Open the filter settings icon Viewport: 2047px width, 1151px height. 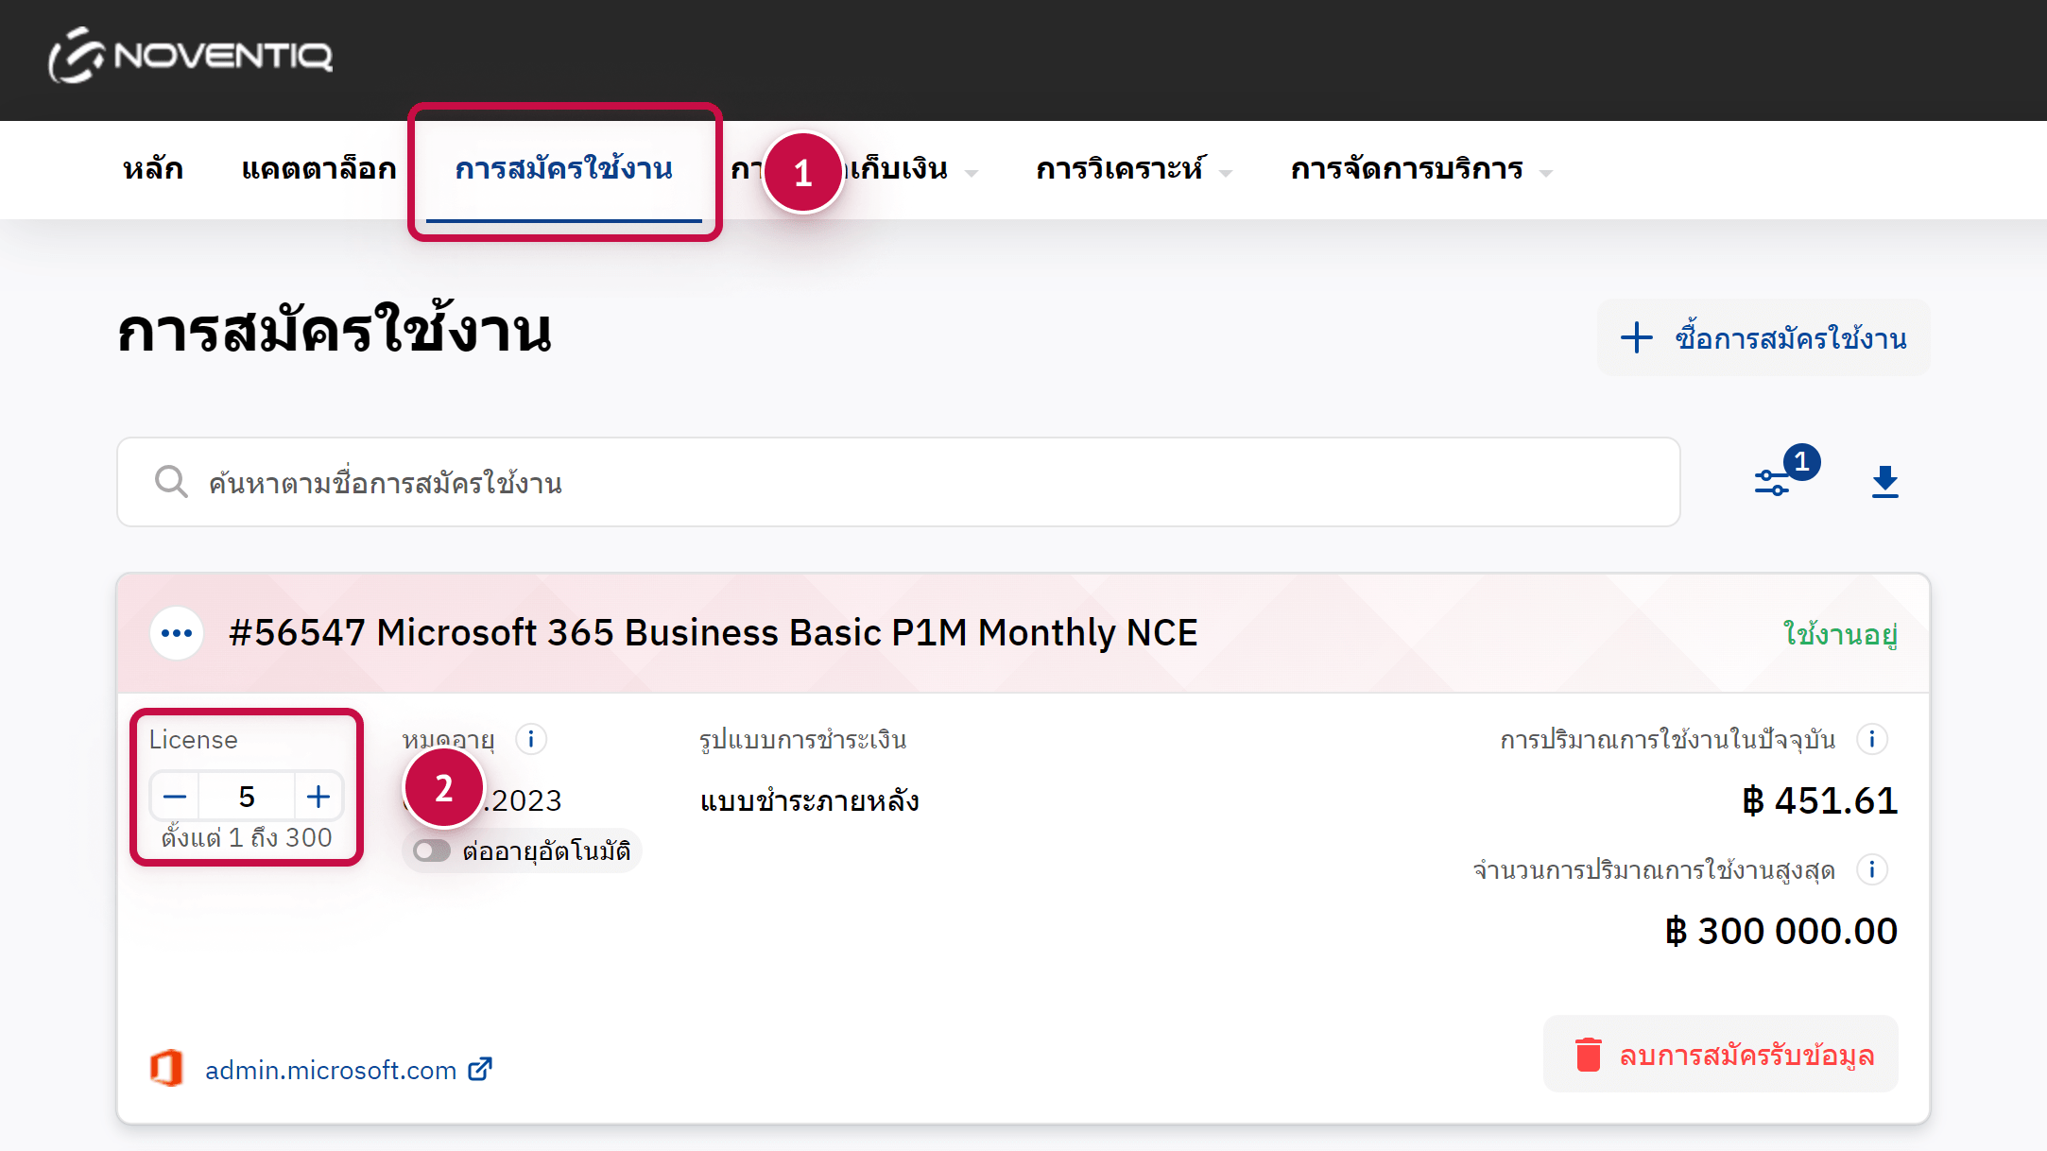coord(1773,482)
